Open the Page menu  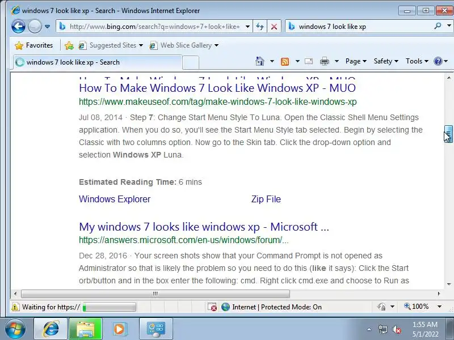pos(356,61)
